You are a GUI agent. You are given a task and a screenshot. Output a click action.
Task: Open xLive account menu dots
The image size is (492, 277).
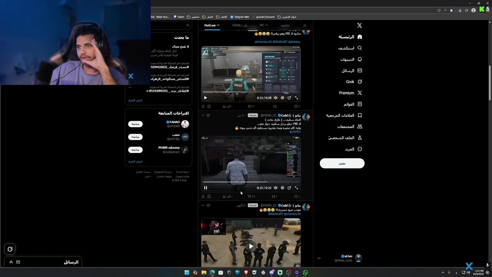pos(319,258)
